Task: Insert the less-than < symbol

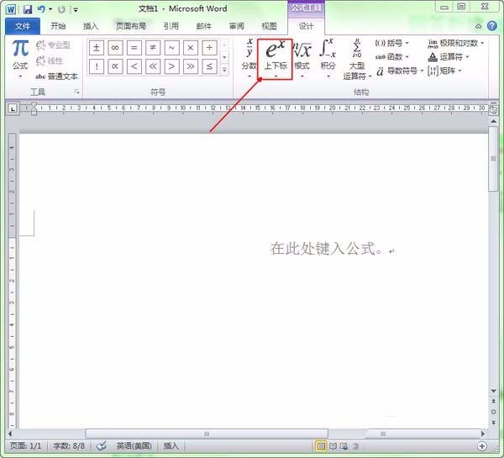Action: point(134,66)
